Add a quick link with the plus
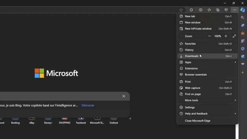Screen dimensions: 247x139 pyautogui.click(x=130, y=119)
